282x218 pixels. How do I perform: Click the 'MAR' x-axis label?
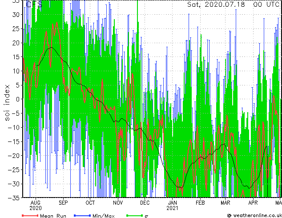pyautogui.click(x=226, y=203)
